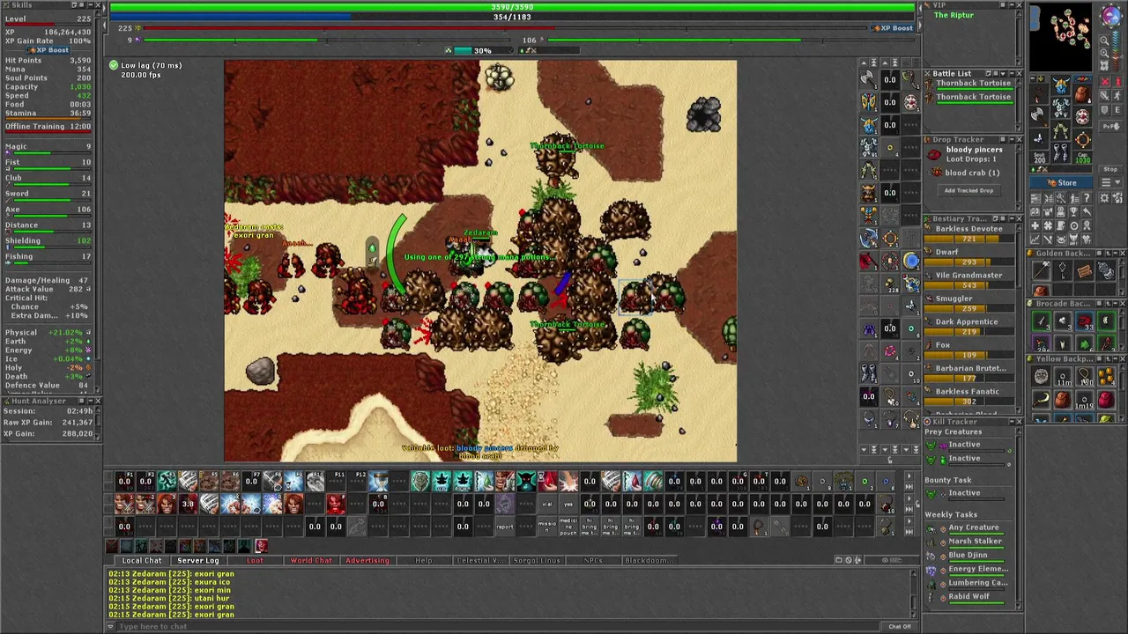Select the axe weapon slot
This screenshot has width=1128, height=634.
click(1039, 116)
